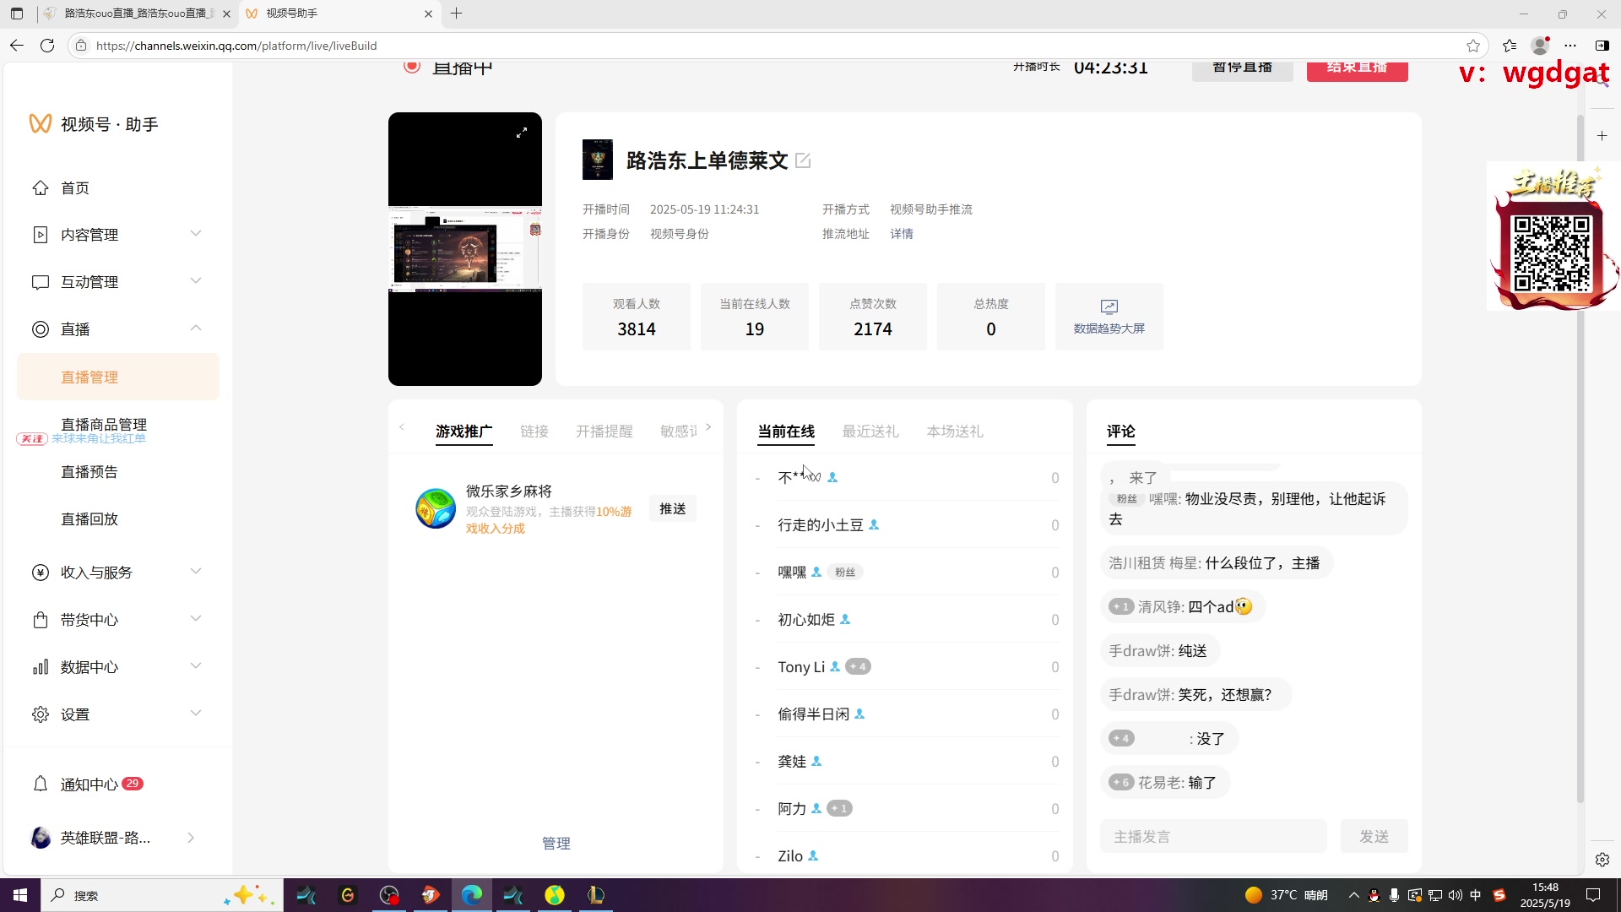This screenshot has height=912, width=1621.
Task: Edit the live stream title pencil icon
Action: point(803,160)
